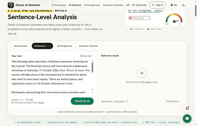Open AI Detector in the top navigation
The width and height of the screenshot is (197, 126).
pos(75,5)
